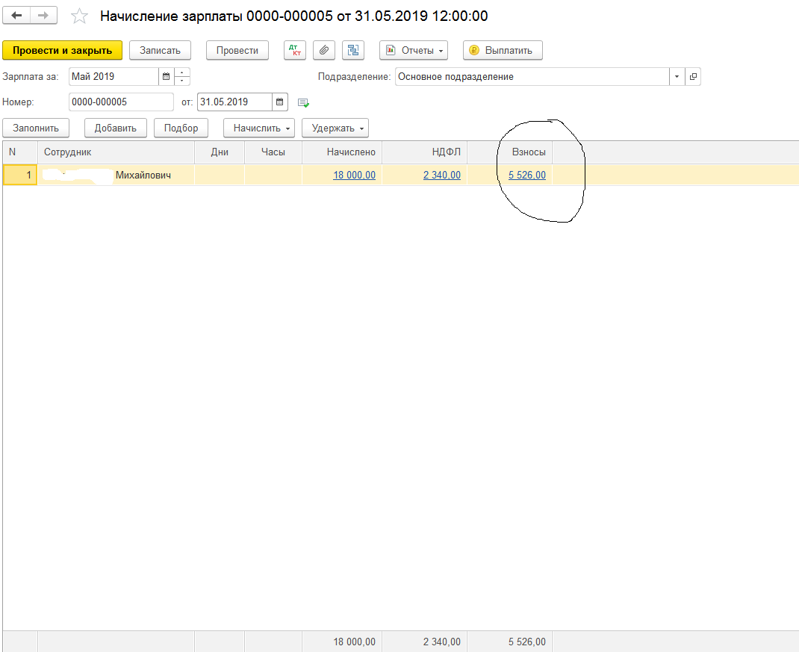Click the Заполнить button

tap(36, 128)
